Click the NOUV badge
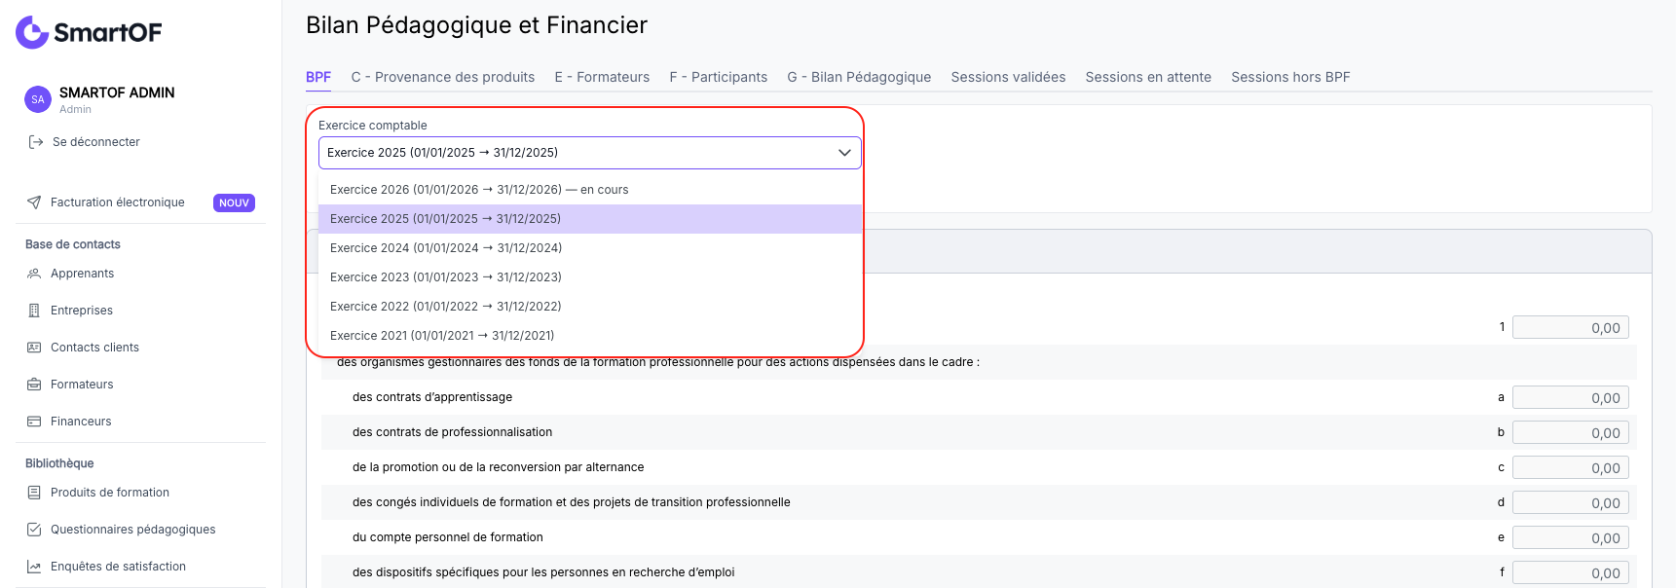1676x588 pixels. [x=234, y=202]
